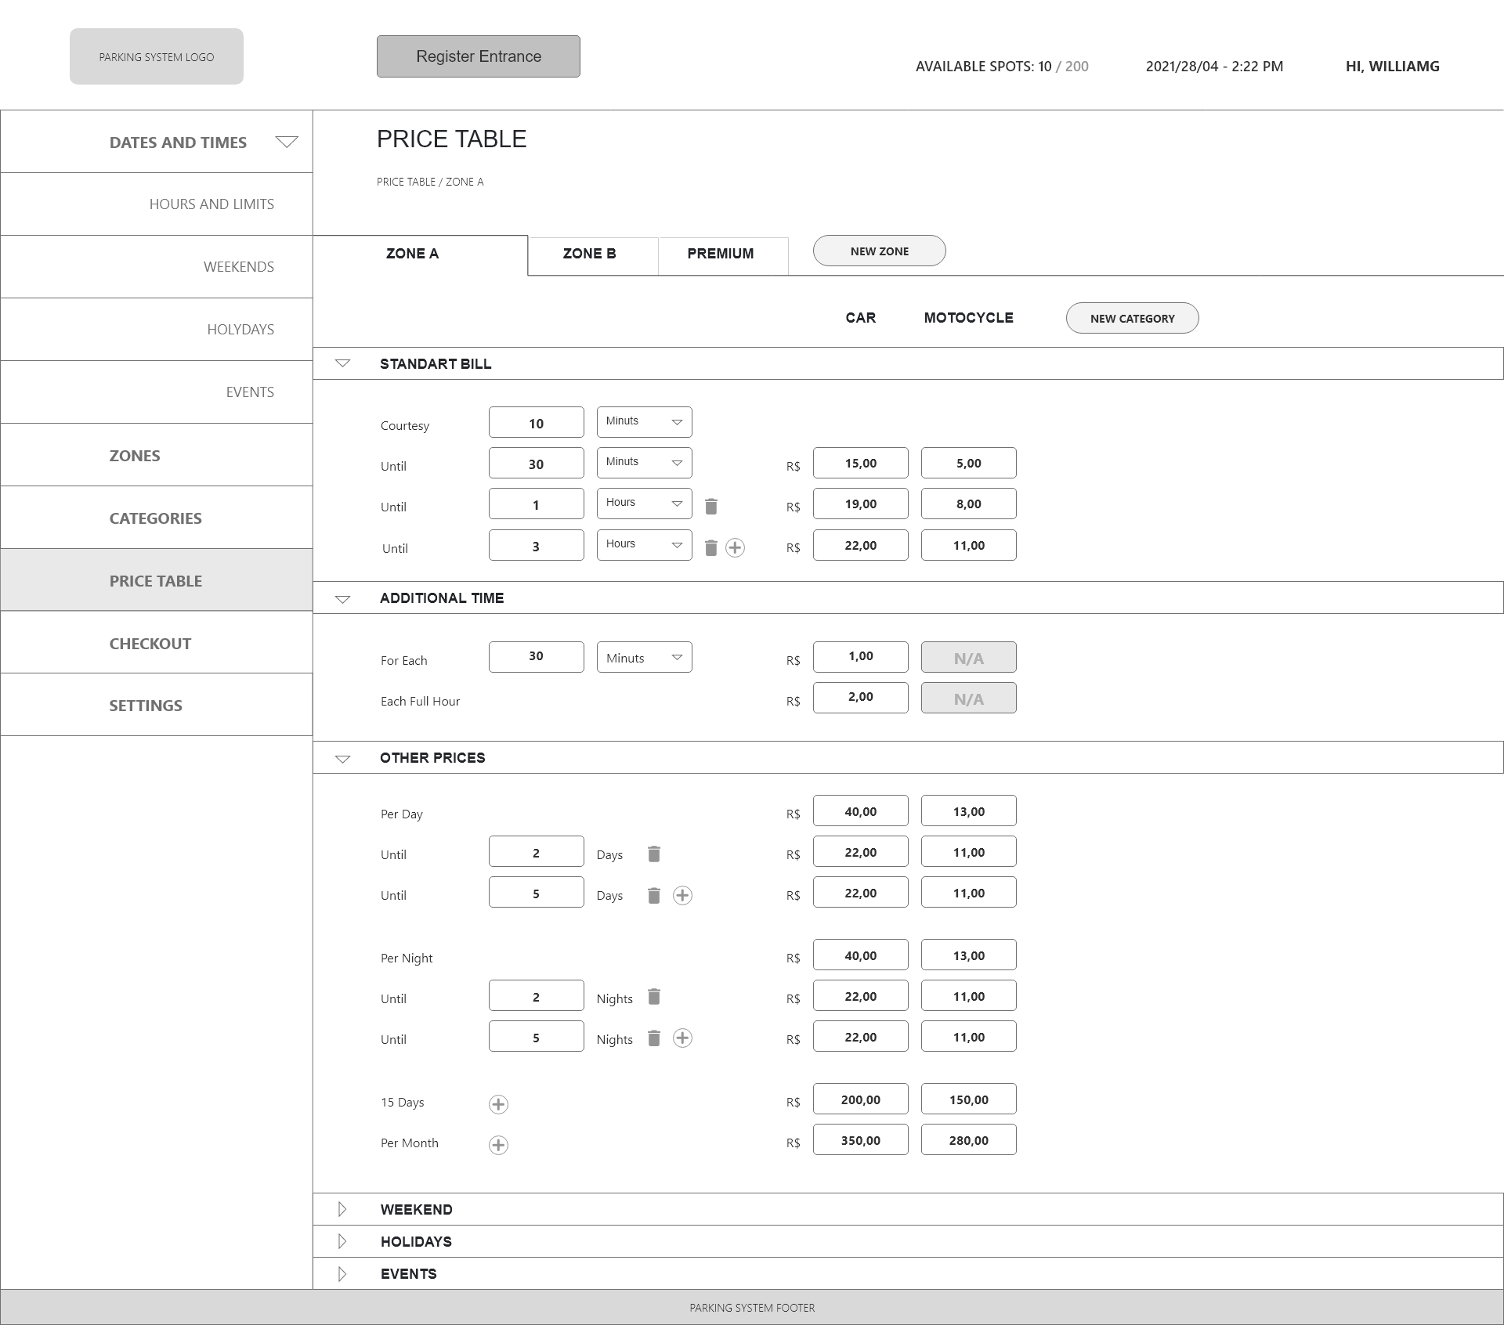Open the Until 1 Hours unit dropdown

coord(644,504)
